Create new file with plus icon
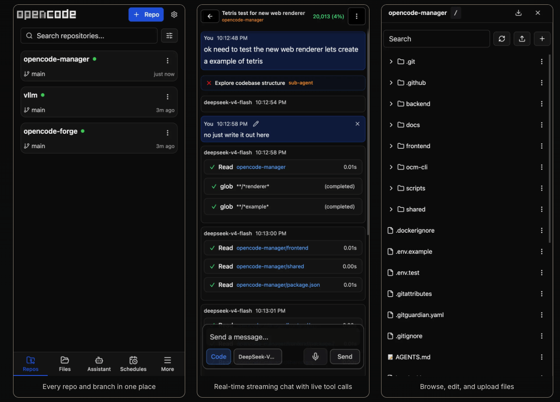The width and height of the screenshot is (560, 402). 542,39
